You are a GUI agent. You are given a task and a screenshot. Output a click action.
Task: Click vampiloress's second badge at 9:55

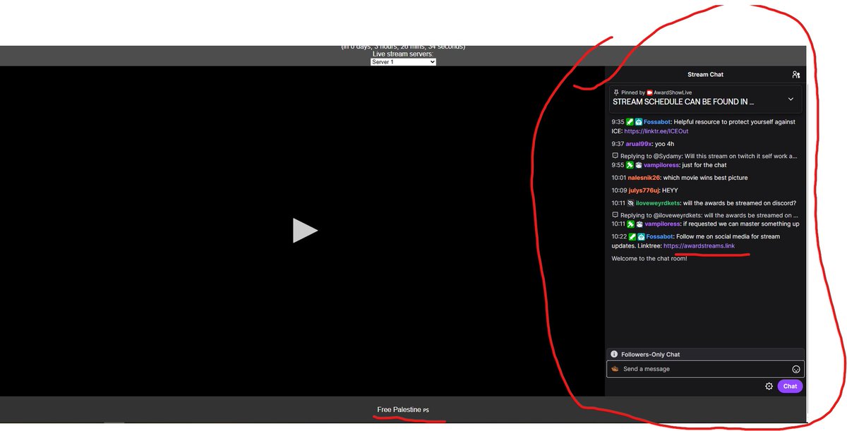(639, 165)
